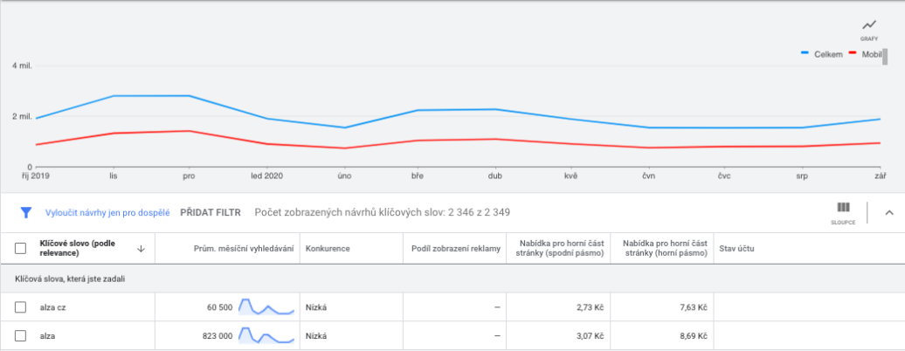Click the chart's vertical scrollbar handle
The height and width of the screenshot is (351, 905).
point(885,57)
